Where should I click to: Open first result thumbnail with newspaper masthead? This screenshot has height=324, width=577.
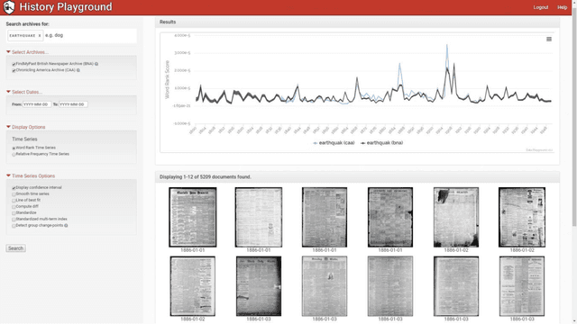click(192, 217)
